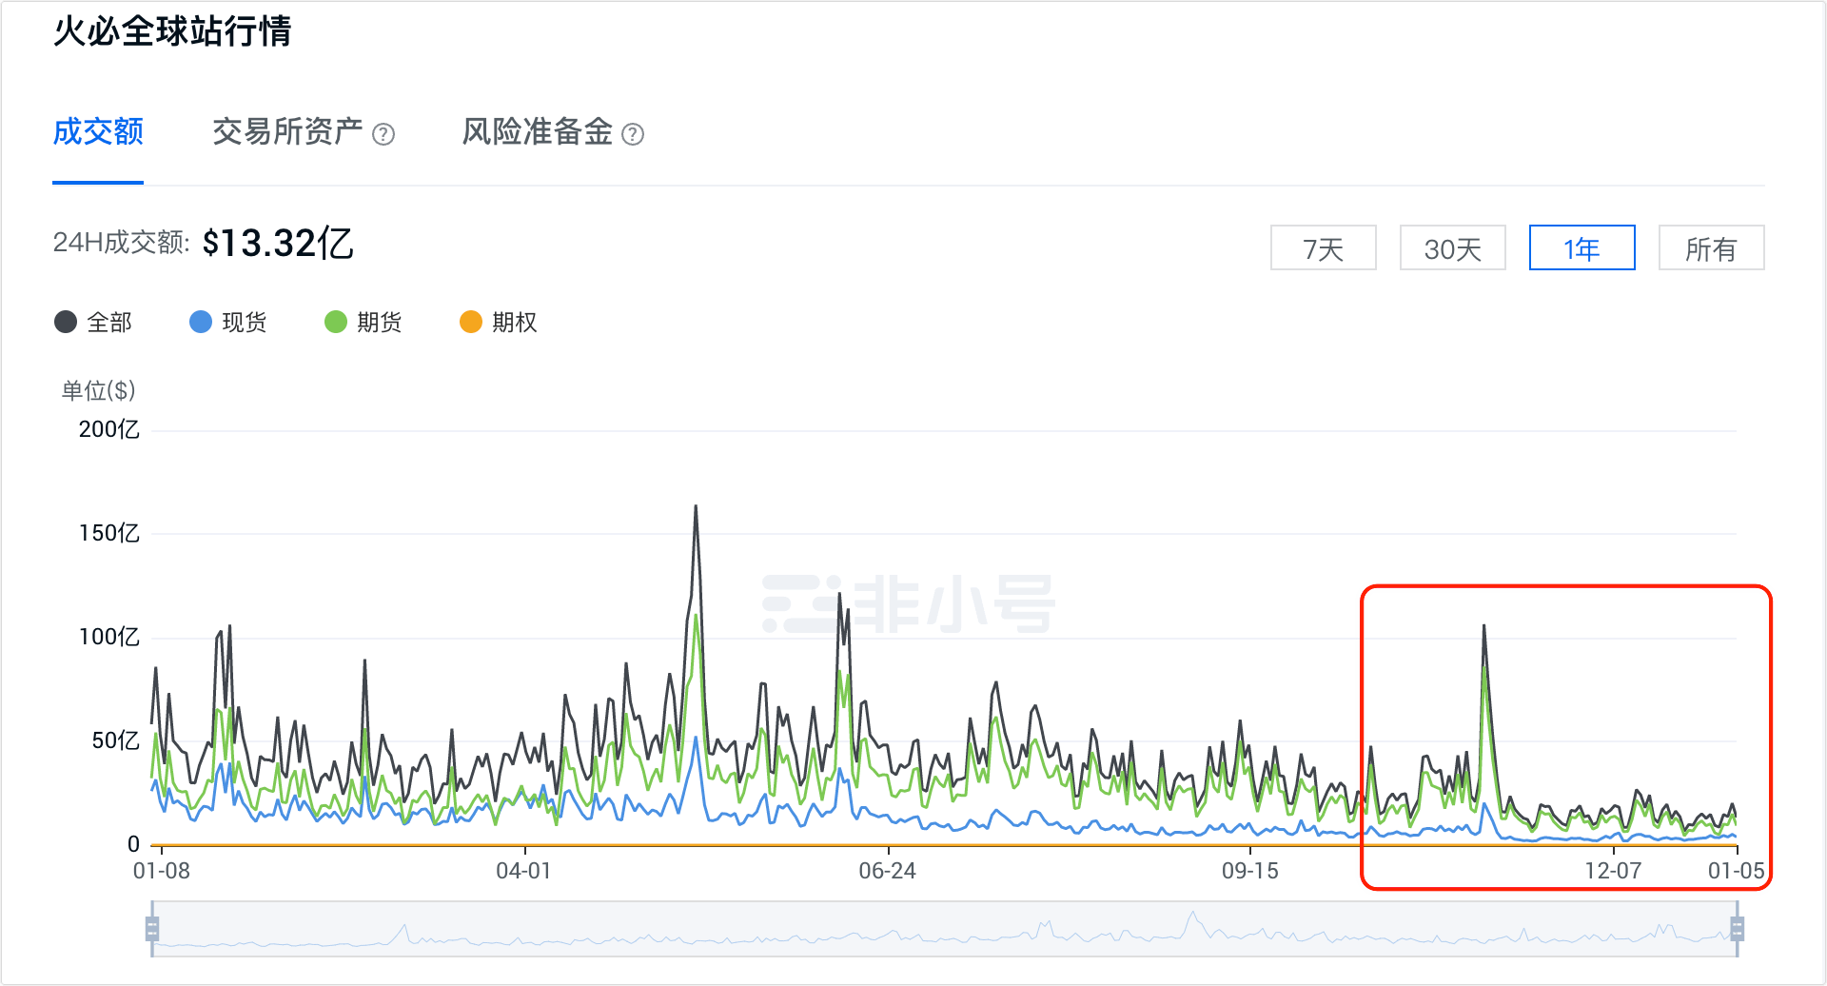Switch to the 交易所资产 tab
Image resolution: width=1827 pixels, height=986 pixels.
point(287,133)
